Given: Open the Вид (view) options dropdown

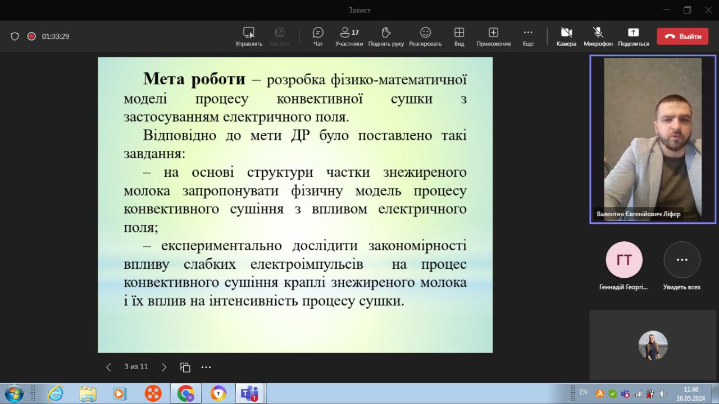Looking at the screenshot, I should [x=459, y=36].
